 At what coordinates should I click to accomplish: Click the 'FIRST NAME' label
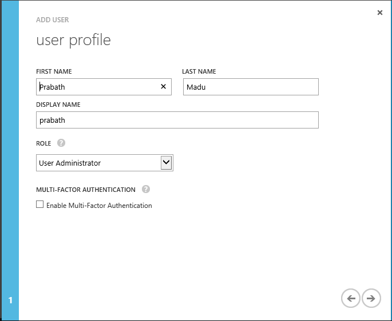click(54, 71)
